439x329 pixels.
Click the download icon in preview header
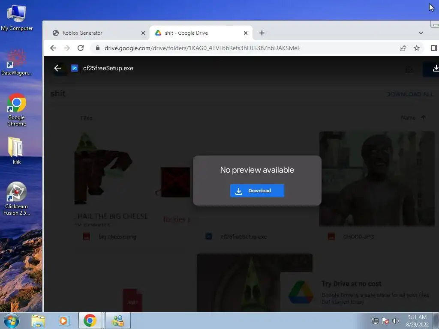[x=436, y=68]
